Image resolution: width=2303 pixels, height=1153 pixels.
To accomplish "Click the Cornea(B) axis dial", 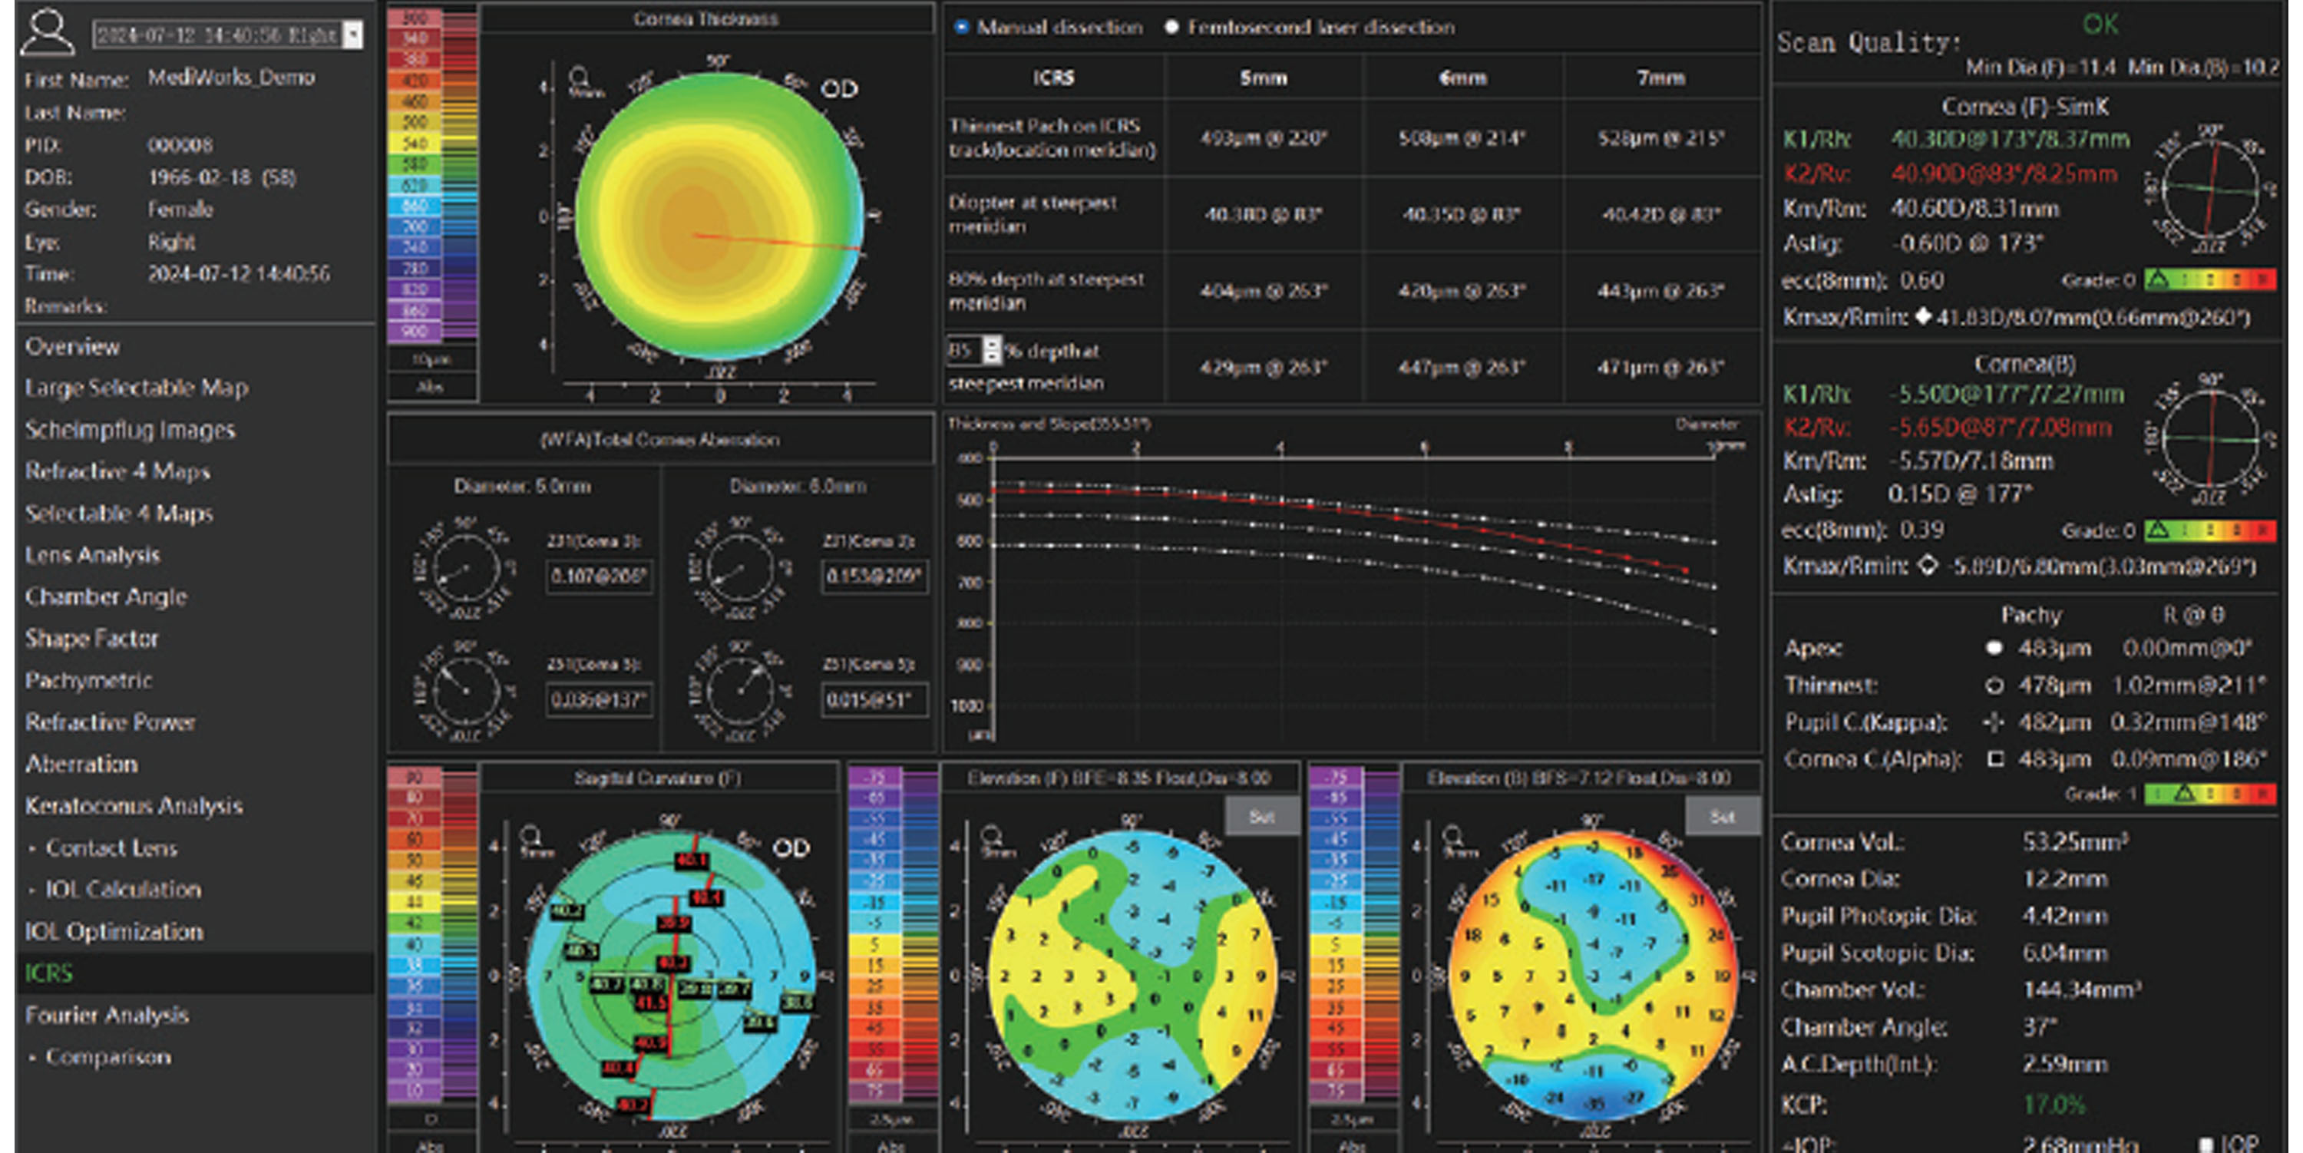I will click(2211, 438).
